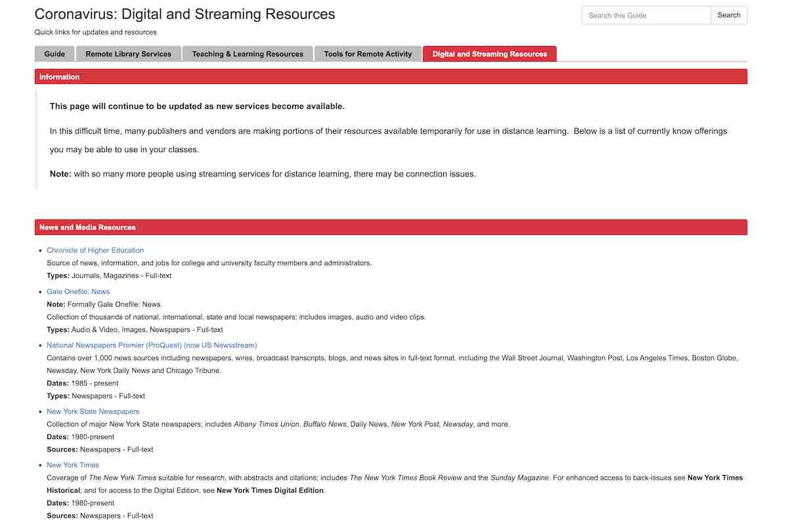The height and width of the screenshot is (525, 788).
Task: Click the Information section header
Action: [x=391, y=77]
